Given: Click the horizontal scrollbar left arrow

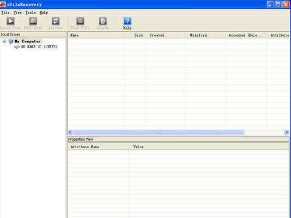Looking at the screenshot, I should (70, 132).
